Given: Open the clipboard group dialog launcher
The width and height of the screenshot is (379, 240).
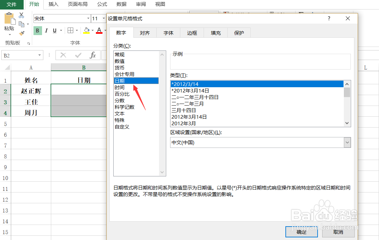Looking at the screenshot, I should 29,43.
